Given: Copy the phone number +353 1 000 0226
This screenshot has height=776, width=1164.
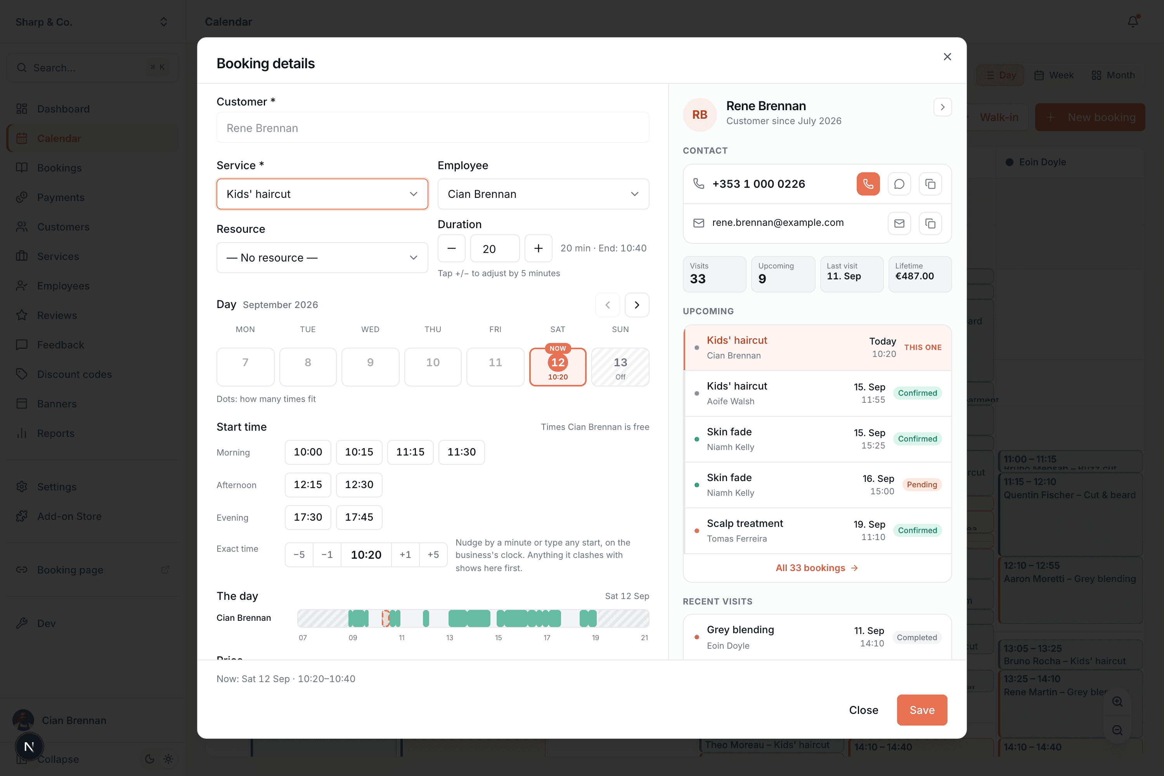Looking at the screenshot, I should [930, 184].
